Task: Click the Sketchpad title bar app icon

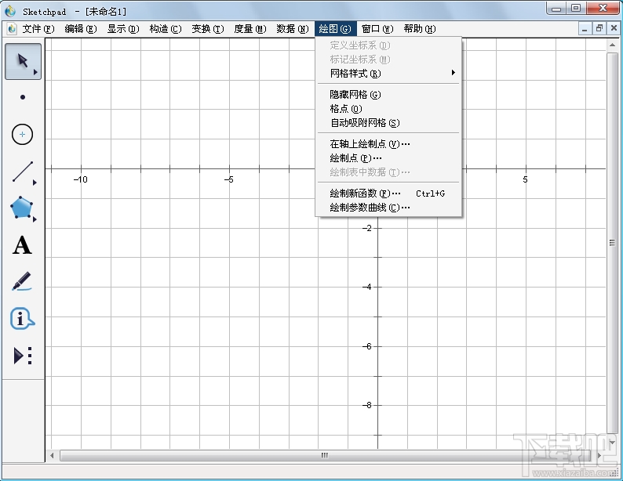Action: click(x=10, y=11)
